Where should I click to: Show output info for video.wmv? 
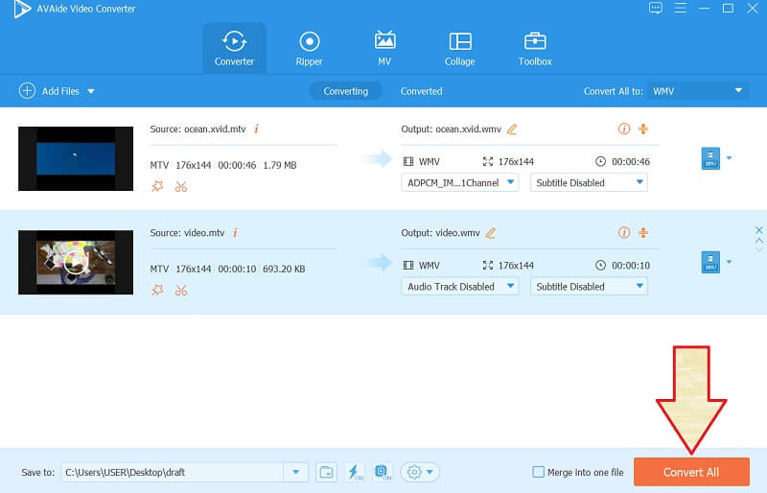[624, 232]
